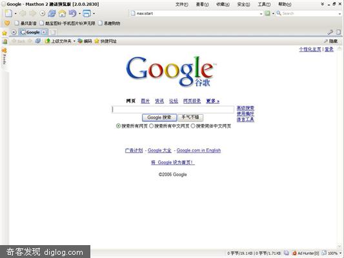
Task: Select the Google tab
Action: (x=33, y=32)
